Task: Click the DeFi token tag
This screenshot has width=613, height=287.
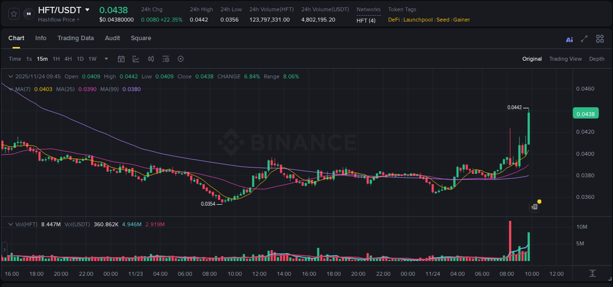Action: (393, 20)
